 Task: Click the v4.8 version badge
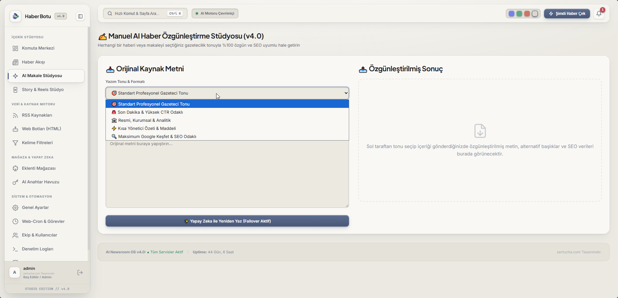click(61, 16)
